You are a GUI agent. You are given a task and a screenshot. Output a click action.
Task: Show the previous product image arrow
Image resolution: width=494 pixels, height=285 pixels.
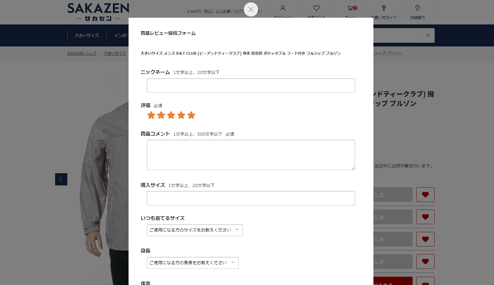61,179
